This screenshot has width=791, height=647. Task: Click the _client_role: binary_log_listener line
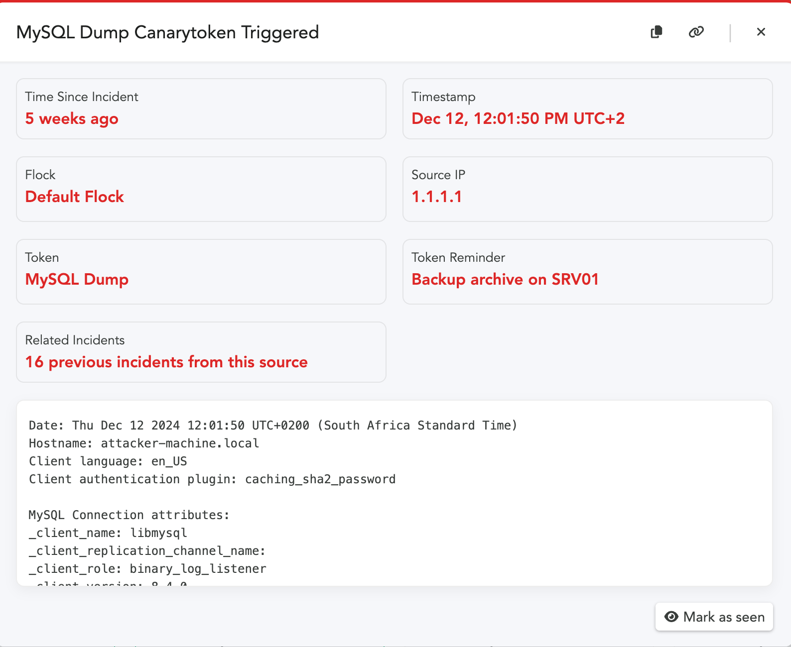147,569
